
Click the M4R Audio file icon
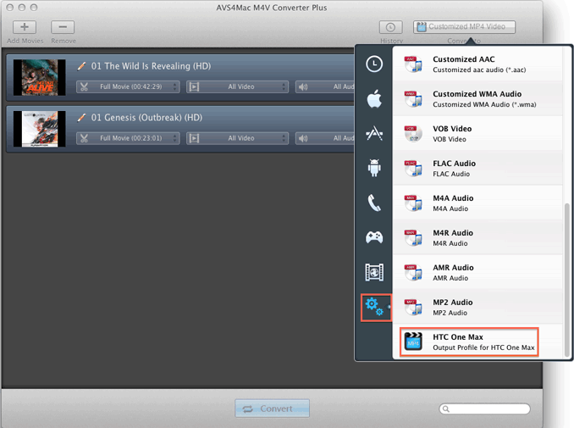coord(413,238)
